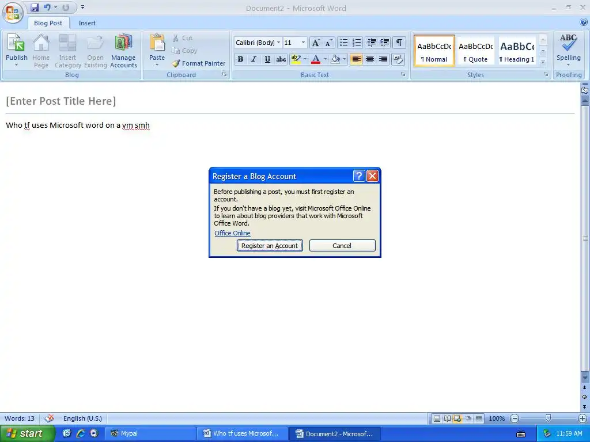Run the Spelling check
Screen dimensions: 590x442
(x=568, y=47)
